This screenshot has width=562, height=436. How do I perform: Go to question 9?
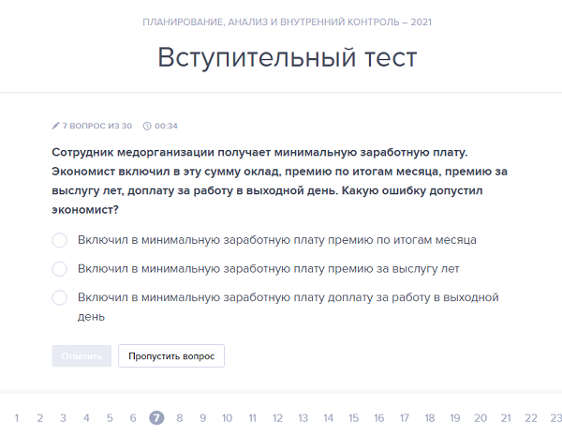203,418
